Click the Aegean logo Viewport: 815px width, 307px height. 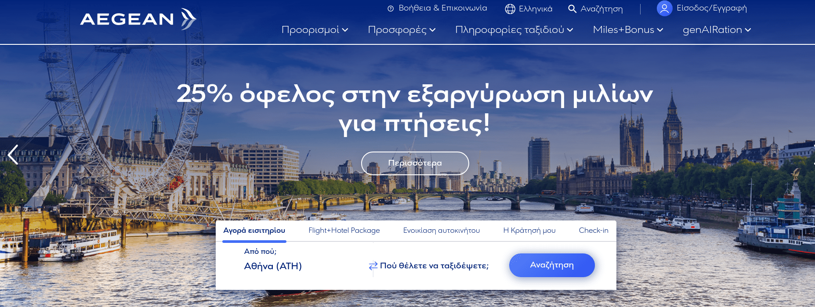(x=138, y=19)
